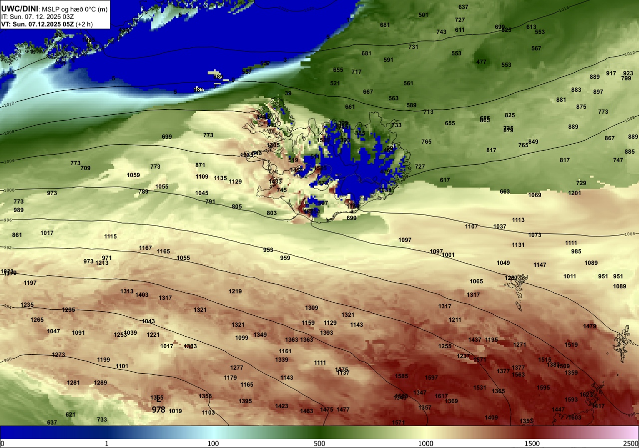639x448 pixels.
Task: Click the 1016 isobar label
Action: (x=564, y=9)
